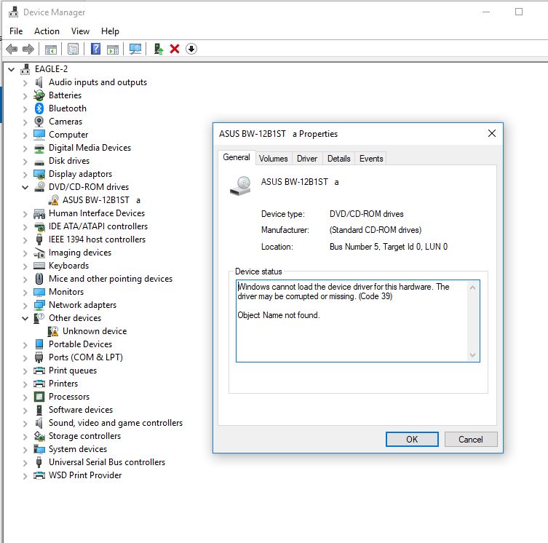Expand the Display adaptors category

[25, 174]
